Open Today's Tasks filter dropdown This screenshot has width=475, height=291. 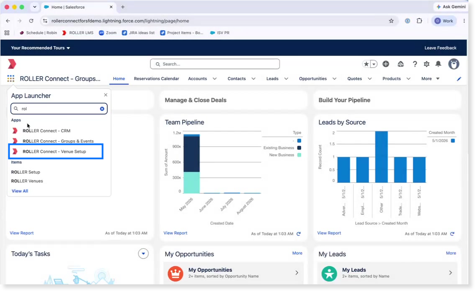coord(143,253)
